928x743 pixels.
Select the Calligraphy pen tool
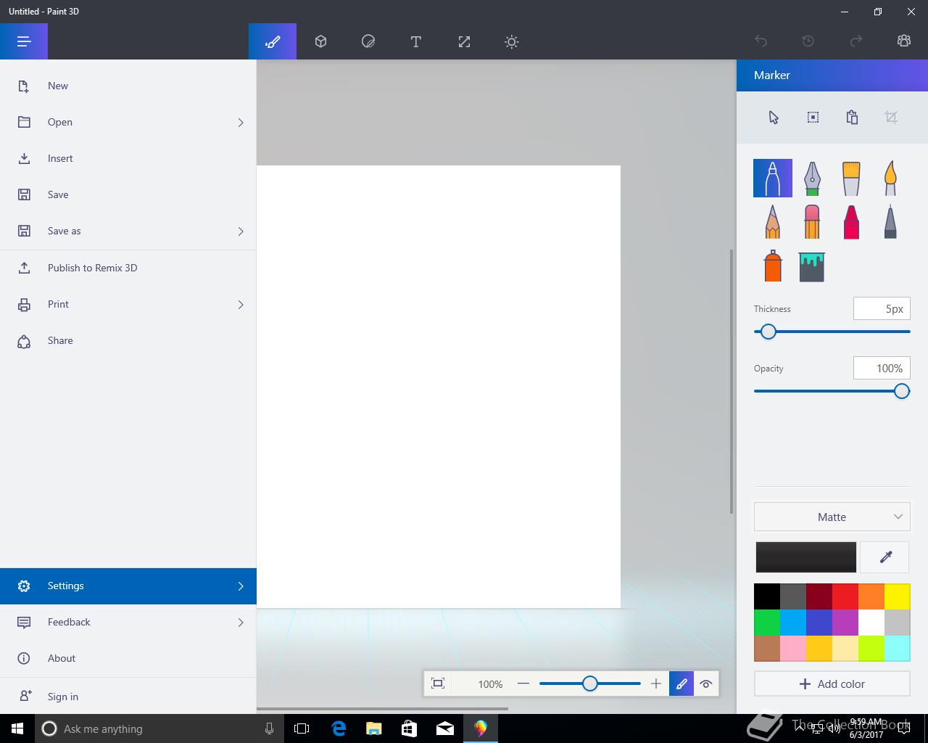[812, 178]
